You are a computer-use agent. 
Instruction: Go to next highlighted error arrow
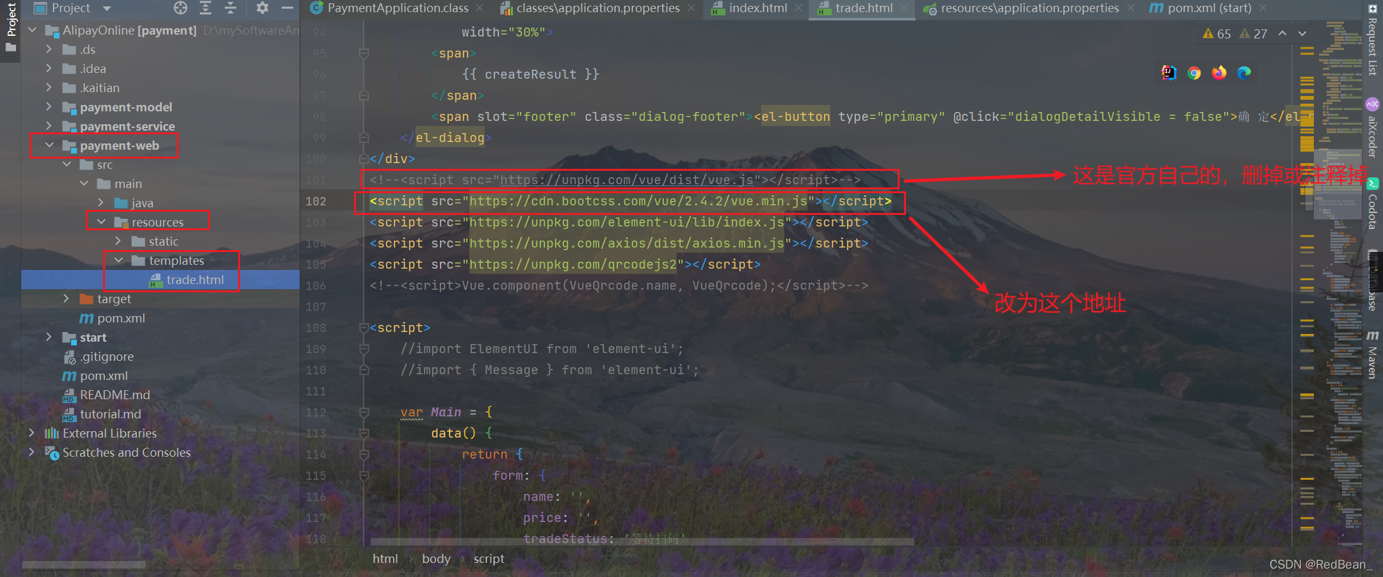tap(1302, 33)
